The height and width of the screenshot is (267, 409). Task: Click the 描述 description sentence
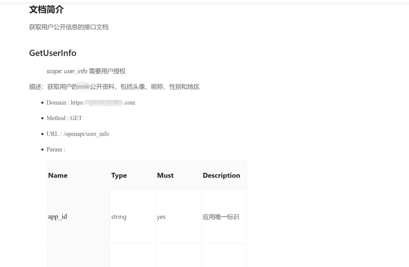pos(114,87)
